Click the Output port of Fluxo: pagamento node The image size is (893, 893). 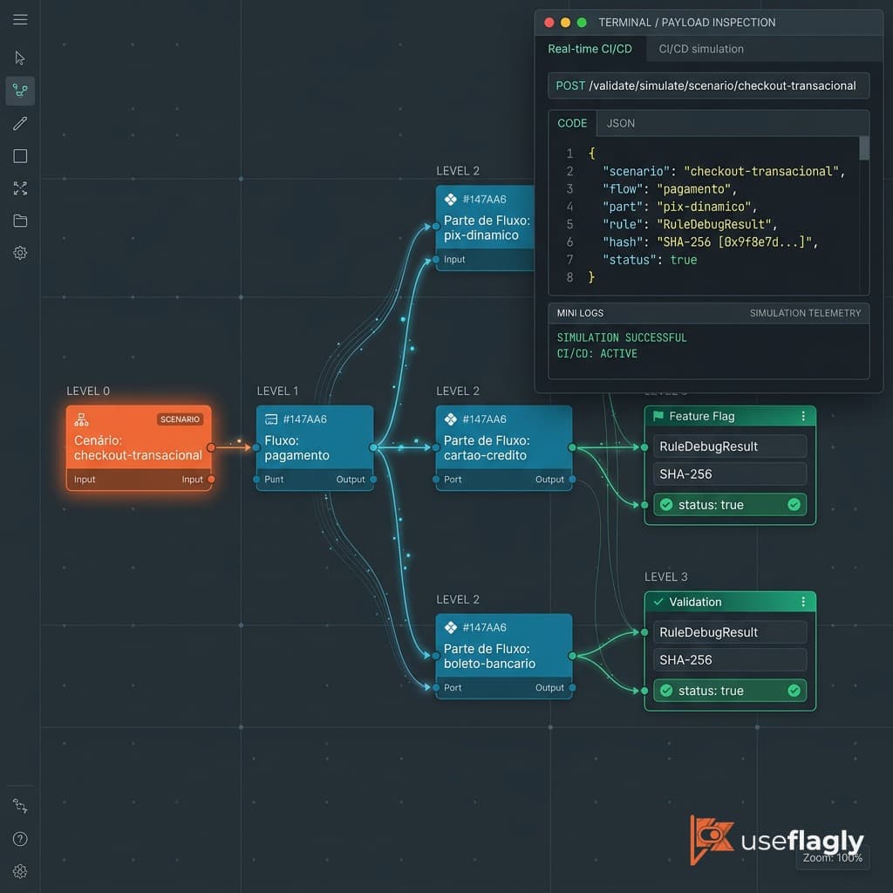[x=373, y=480]
